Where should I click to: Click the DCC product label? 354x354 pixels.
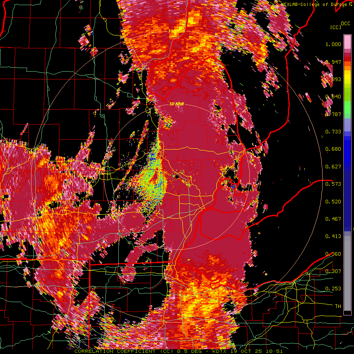[345, 24]
